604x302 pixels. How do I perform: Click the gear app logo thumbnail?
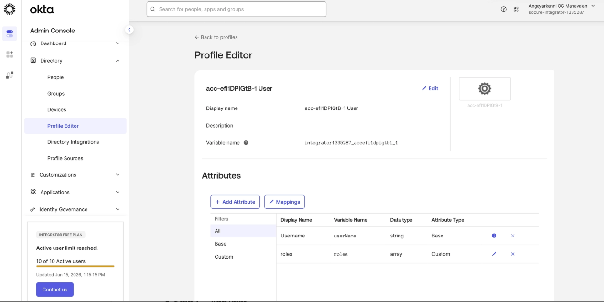485,89
